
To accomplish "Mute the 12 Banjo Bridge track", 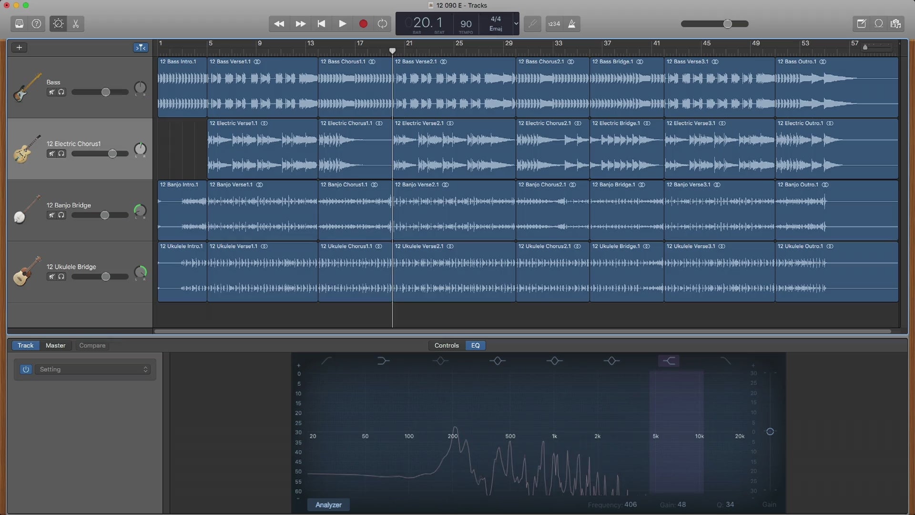I will 51,215.
